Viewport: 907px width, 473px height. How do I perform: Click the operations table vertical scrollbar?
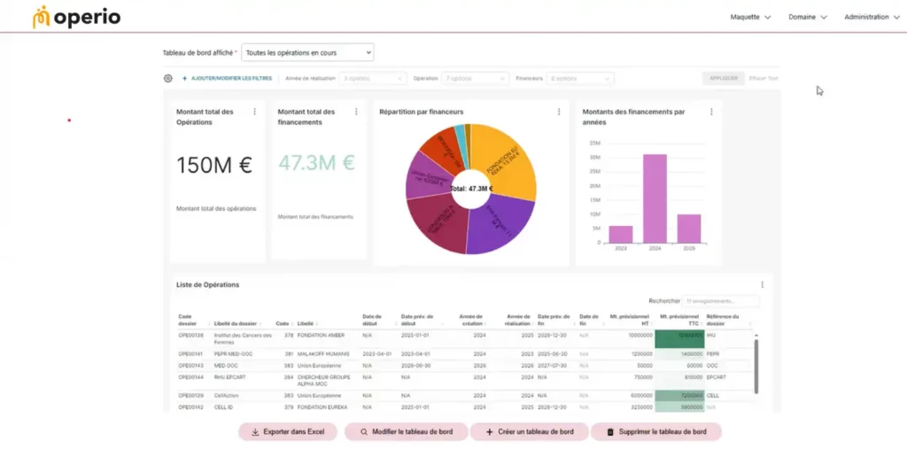point(756,366)
